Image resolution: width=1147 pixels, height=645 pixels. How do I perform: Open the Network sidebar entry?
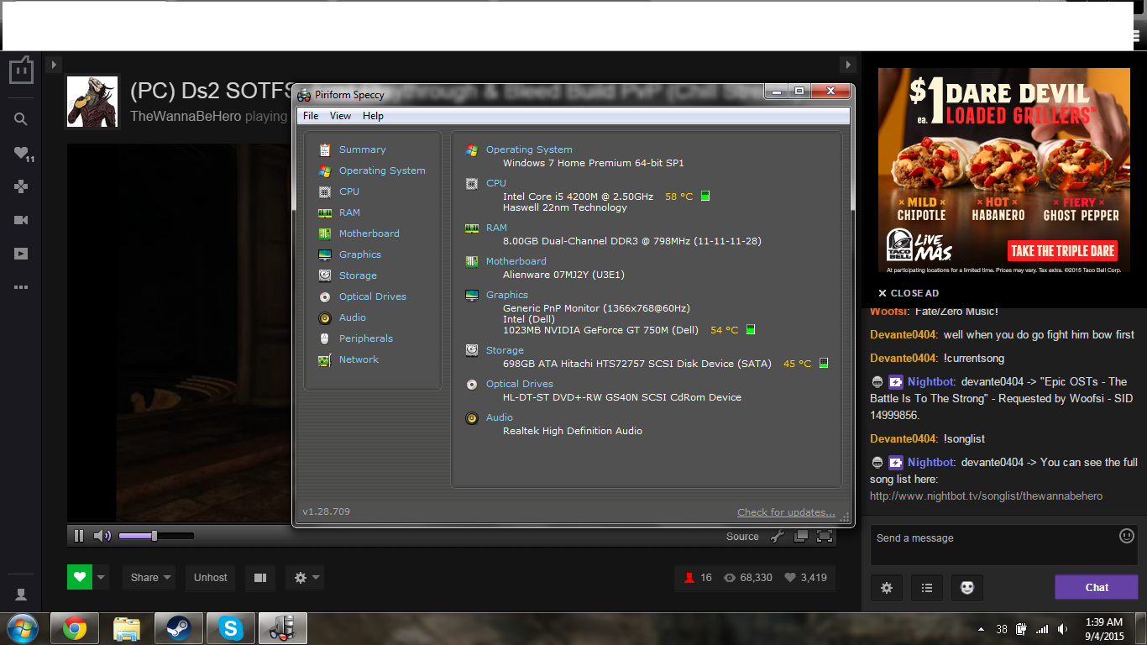click(x=359, y=359)
